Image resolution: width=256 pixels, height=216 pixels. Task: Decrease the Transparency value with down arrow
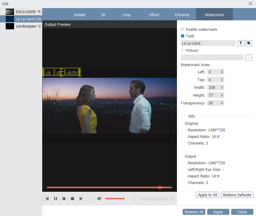pos(222,104)
